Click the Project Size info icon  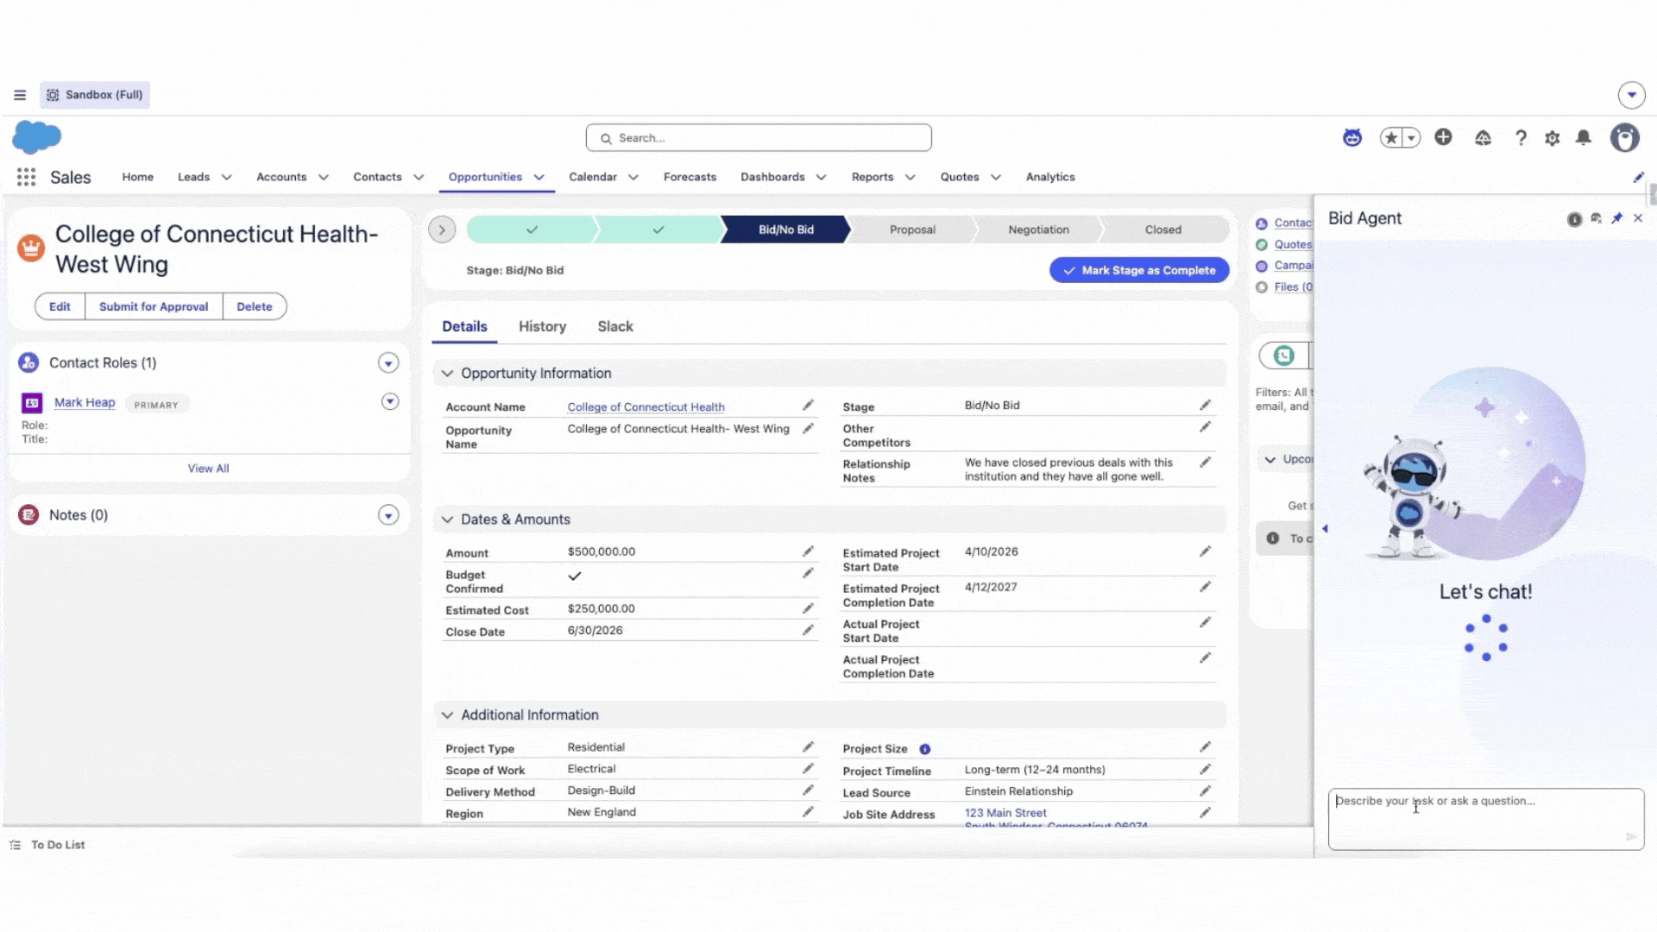pyautogui.click(x=924, y=749)
